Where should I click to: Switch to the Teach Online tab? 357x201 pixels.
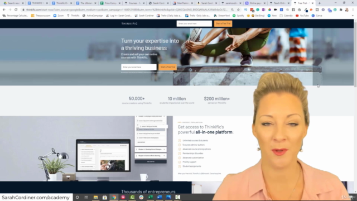279,3
